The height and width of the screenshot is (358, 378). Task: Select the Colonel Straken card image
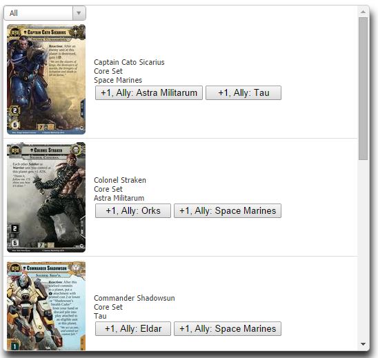(x=46, y=197)
